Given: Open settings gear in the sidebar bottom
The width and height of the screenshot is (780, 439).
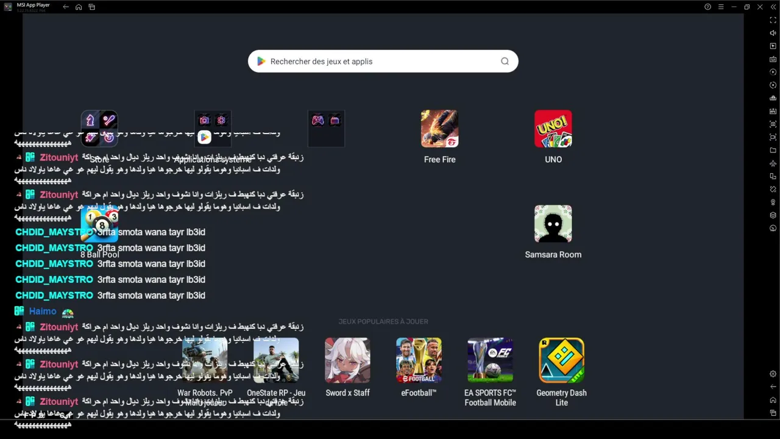Looking at the screenshot, I should [x=773, y=374].
